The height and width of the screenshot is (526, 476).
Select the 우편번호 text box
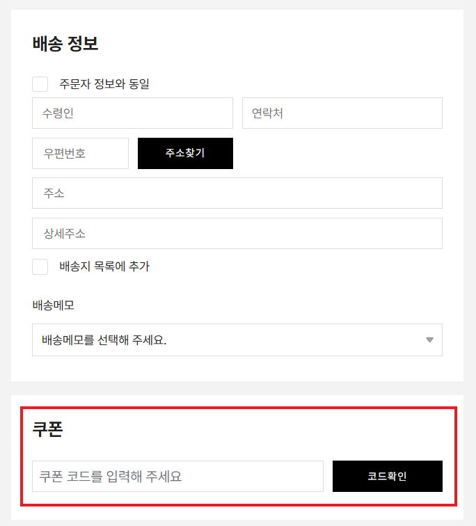click(80, 154)
